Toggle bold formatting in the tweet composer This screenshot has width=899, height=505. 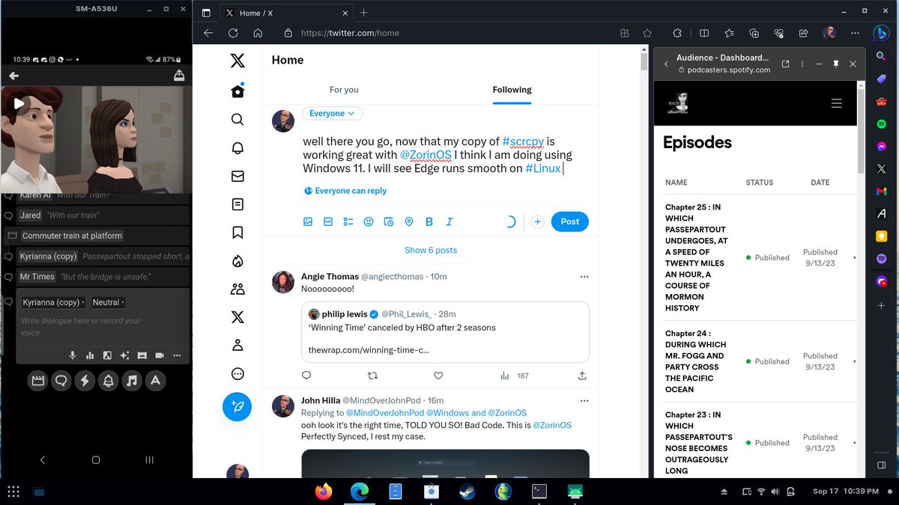429,221
